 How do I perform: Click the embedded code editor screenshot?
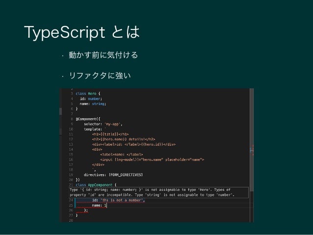coord(156,155)
